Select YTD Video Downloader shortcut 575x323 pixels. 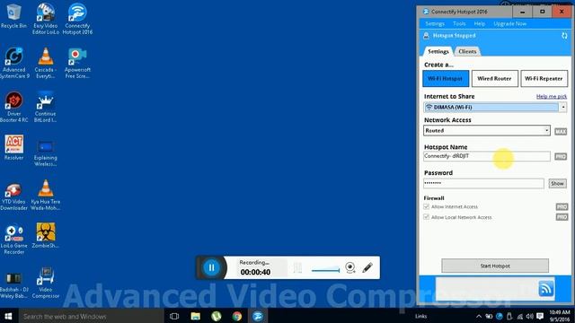point(14,196)
